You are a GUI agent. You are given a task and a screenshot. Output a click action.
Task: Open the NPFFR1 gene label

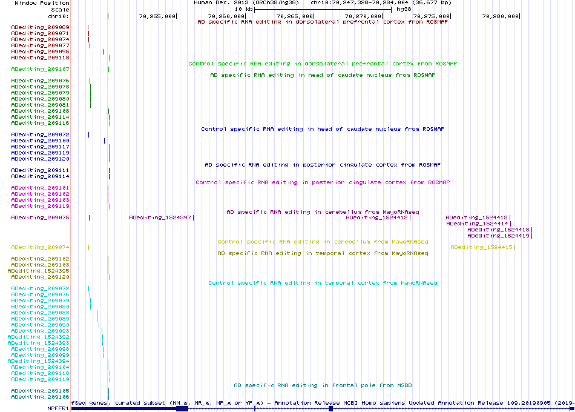[58, 408]
